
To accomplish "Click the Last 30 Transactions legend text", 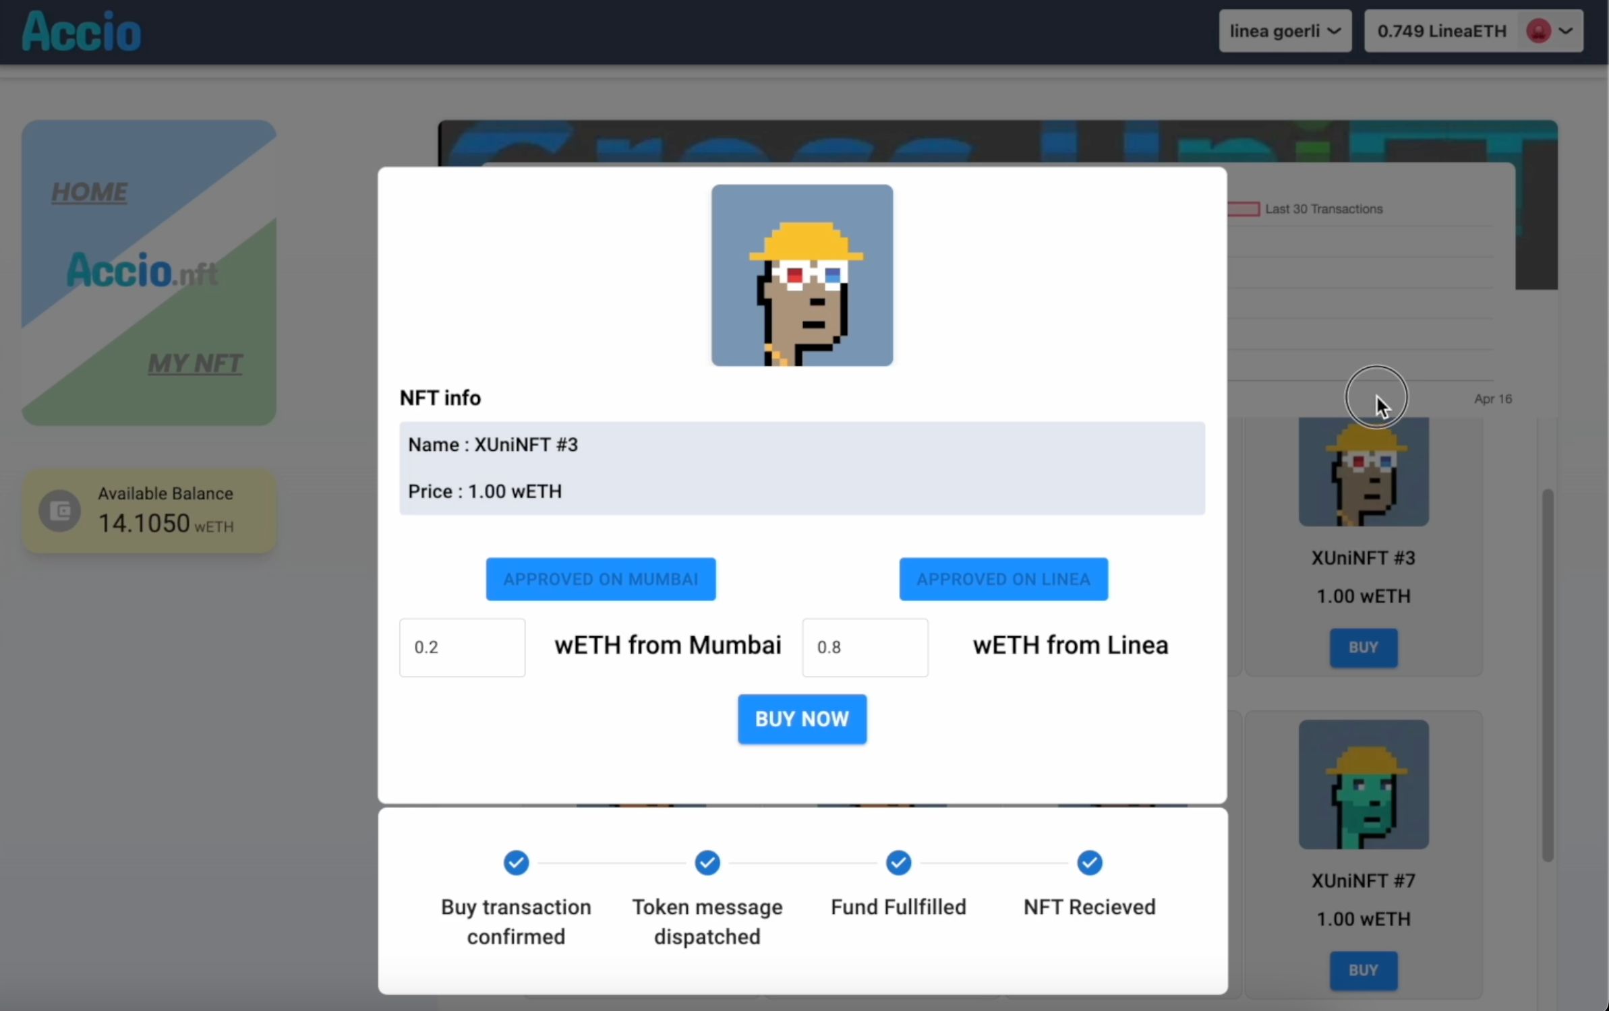I will 1324,209.
